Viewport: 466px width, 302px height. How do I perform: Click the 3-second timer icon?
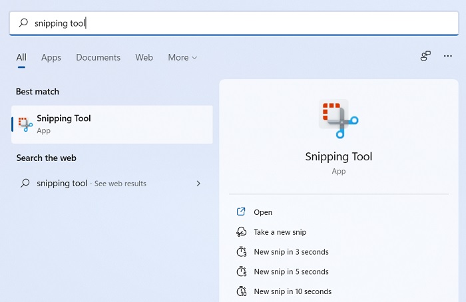click(241, 252)
